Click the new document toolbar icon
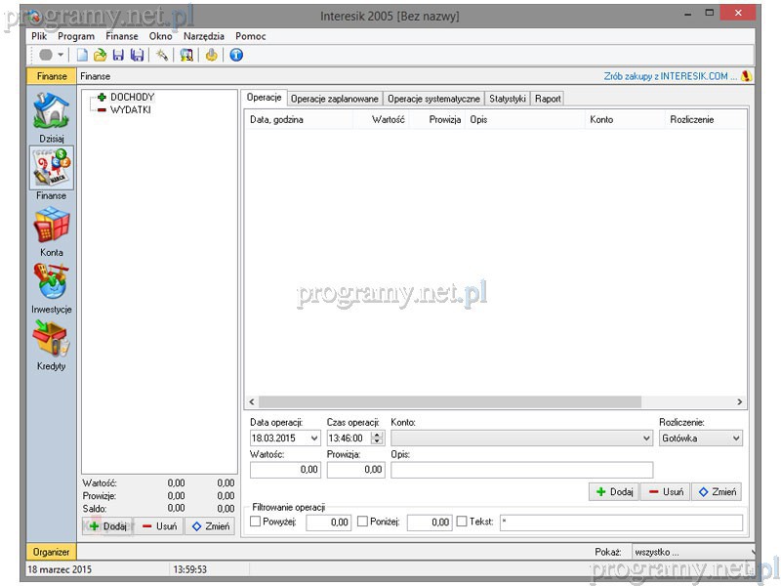Viewport: 781px width, 586px height. click(83, 56)
